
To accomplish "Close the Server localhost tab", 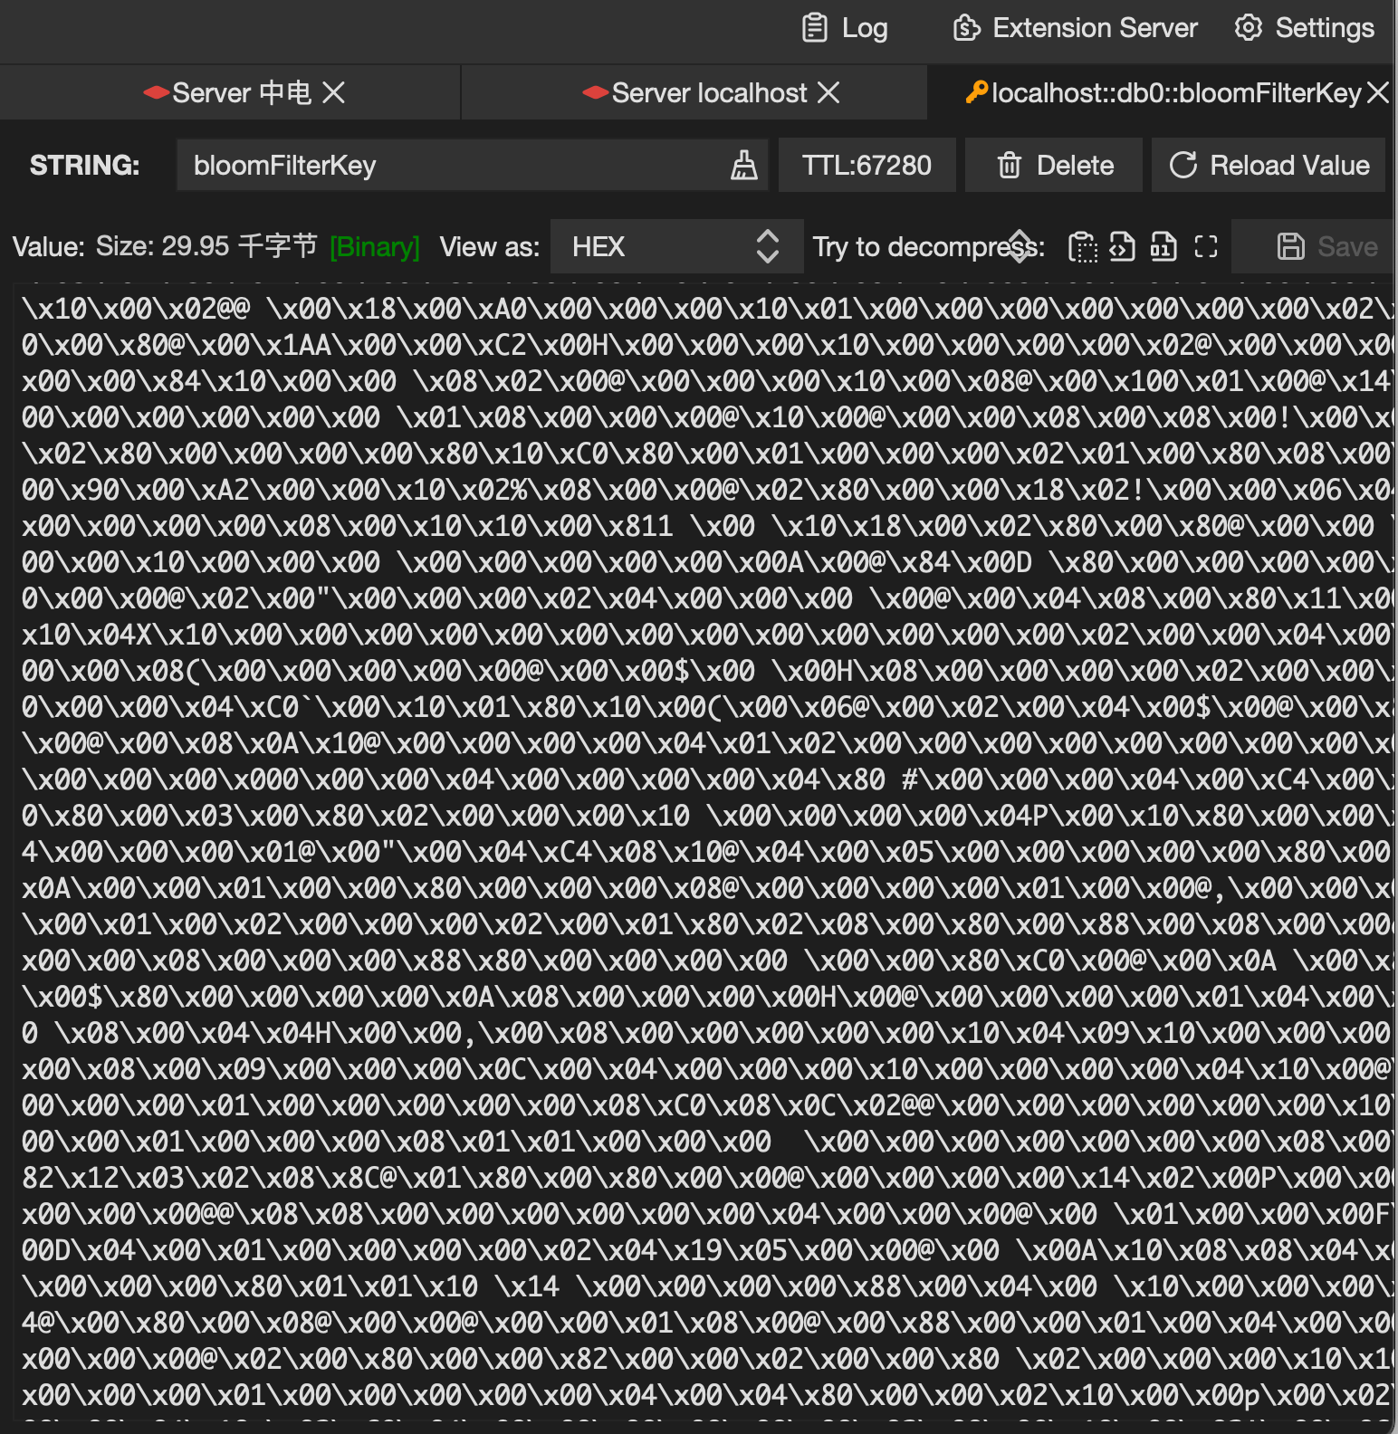I will coord(828,92).
